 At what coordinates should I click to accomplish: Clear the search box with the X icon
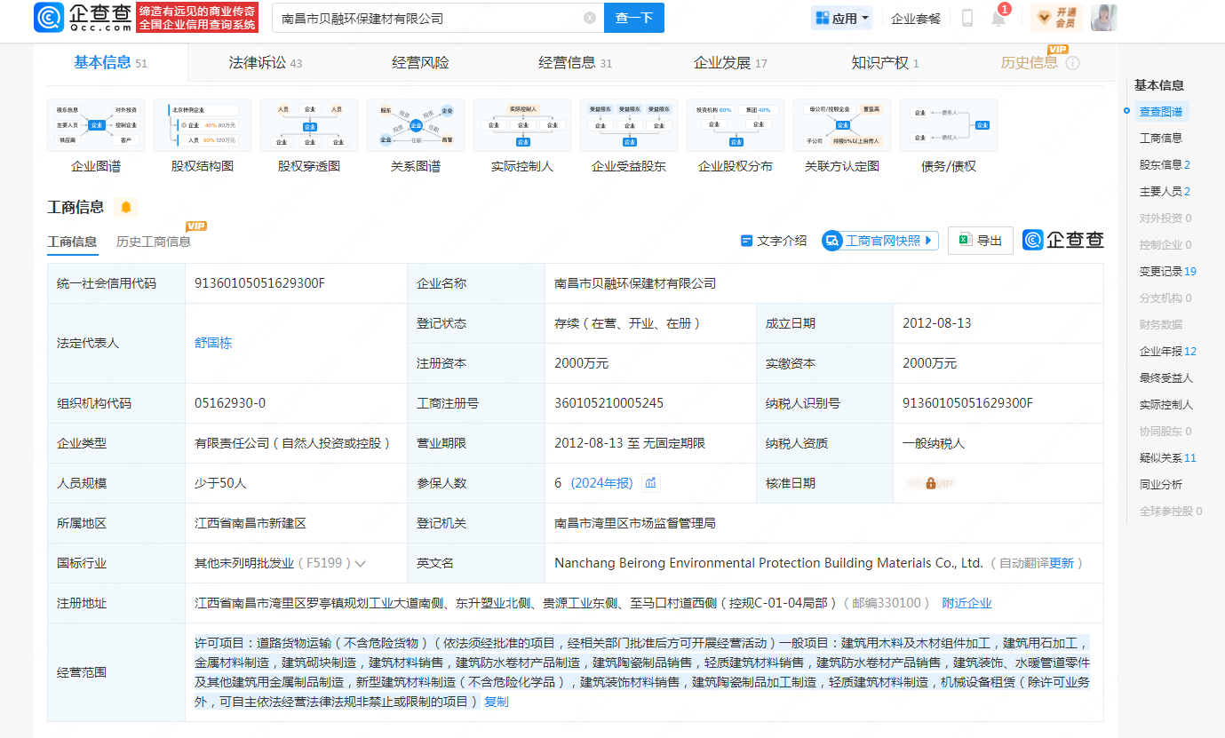coord(590,18)
